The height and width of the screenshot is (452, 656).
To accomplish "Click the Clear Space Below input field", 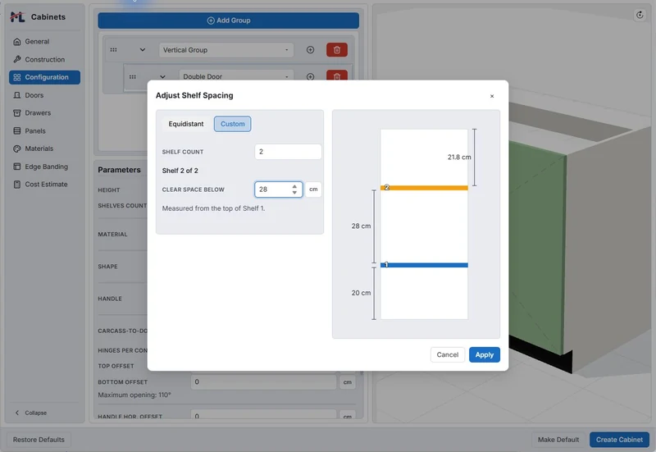I will [278, 189].
